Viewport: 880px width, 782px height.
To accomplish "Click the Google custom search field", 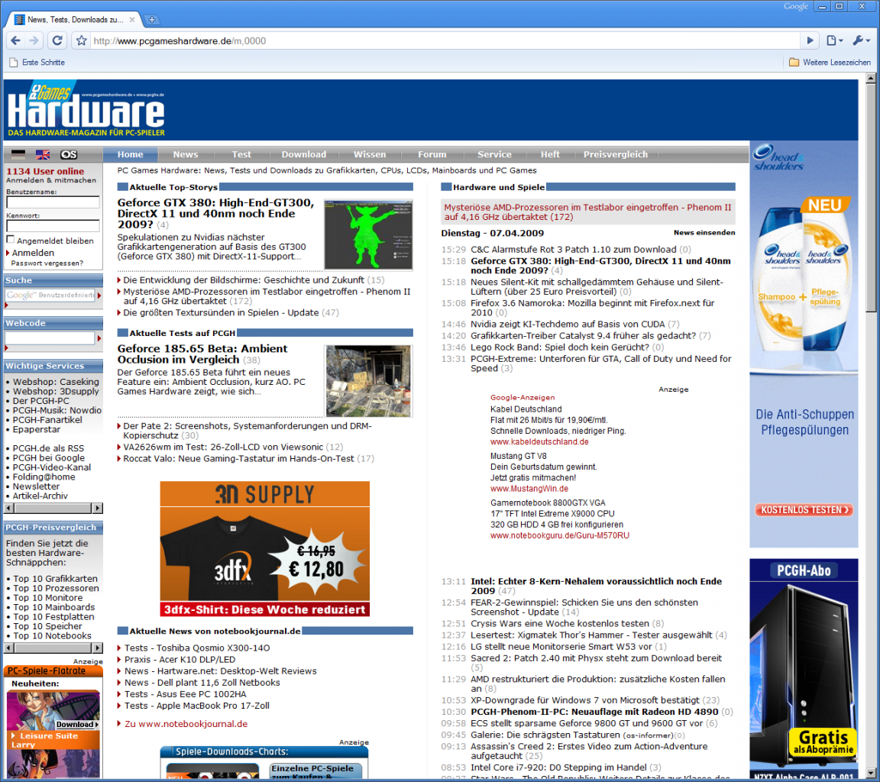I will pyautogui.click(x=50, y=295).
